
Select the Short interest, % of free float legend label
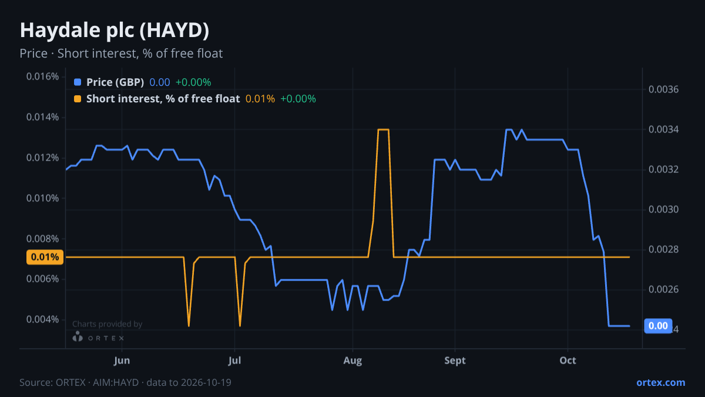point(163,99)
